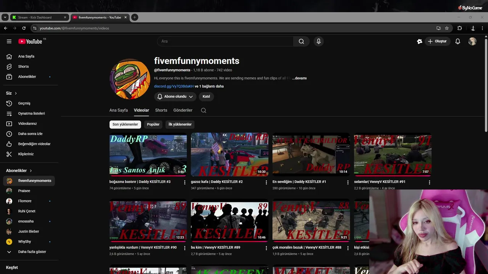This screenshot has height=274, width=488.
Task: Open the Abone olundu dropdown
Action: tap(175, 97)
